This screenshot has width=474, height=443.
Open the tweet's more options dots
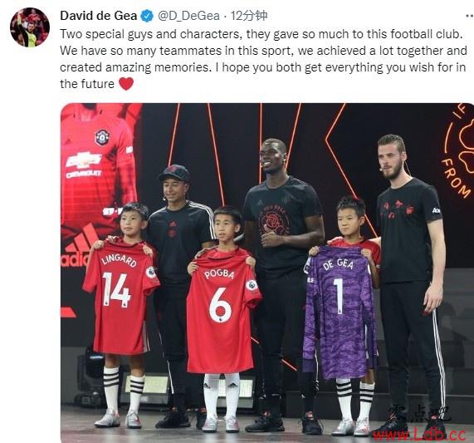[x=470, y=16]
